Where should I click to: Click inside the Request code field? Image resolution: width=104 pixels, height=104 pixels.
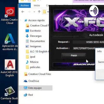pos(88,42)
